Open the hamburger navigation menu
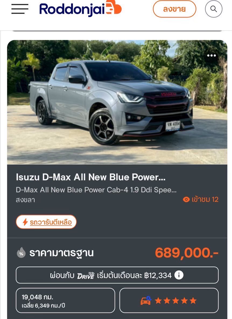 [20, 9]
